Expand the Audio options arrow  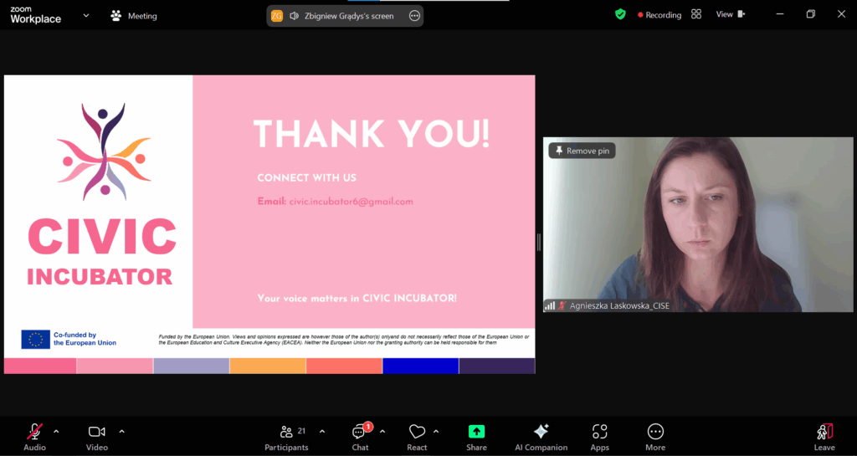[56, 432]
